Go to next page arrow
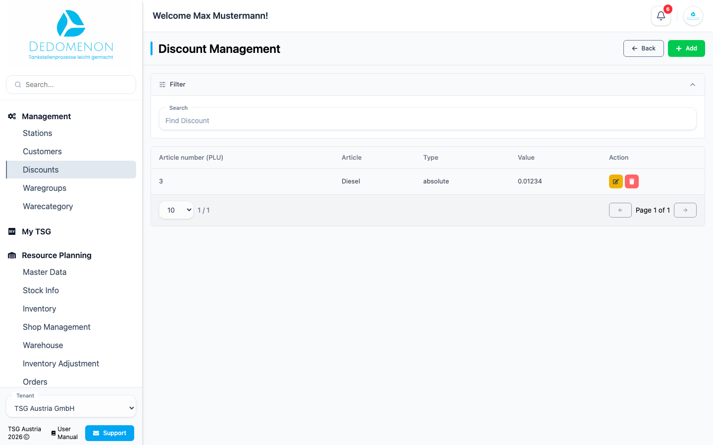The width and height of the screenshot is (713, 445). (x=685, y=210)
